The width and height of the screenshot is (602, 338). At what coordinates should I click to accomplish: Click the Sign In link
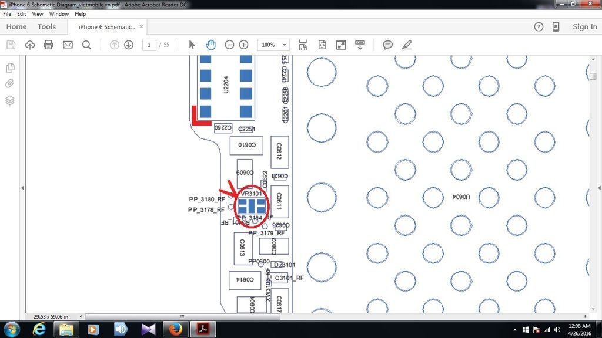point(584,26)
